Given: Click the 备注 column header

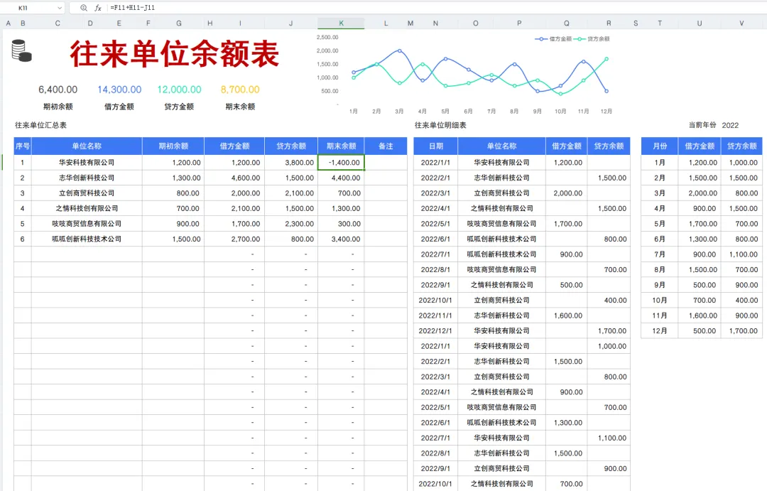Looking at the screenshot, I should (386, 146).
